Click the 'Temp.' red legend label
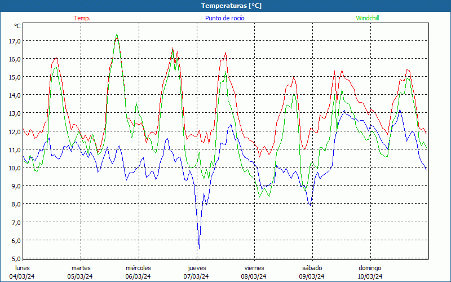This screenshot has height=282, width=451. click(82, 18)
